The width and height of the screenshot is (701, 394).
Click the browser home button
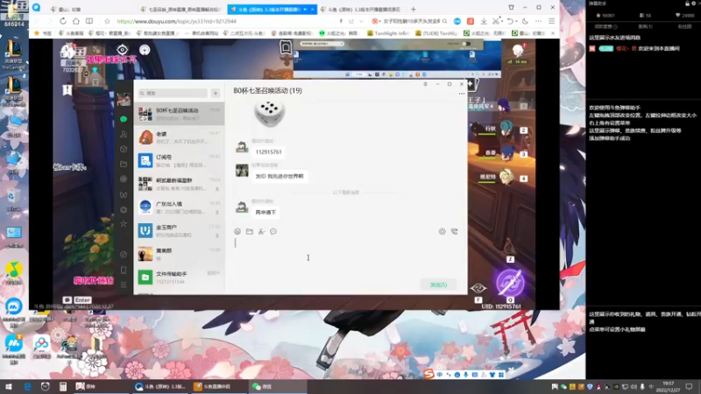pyautogui.click(x=76, y=21)
